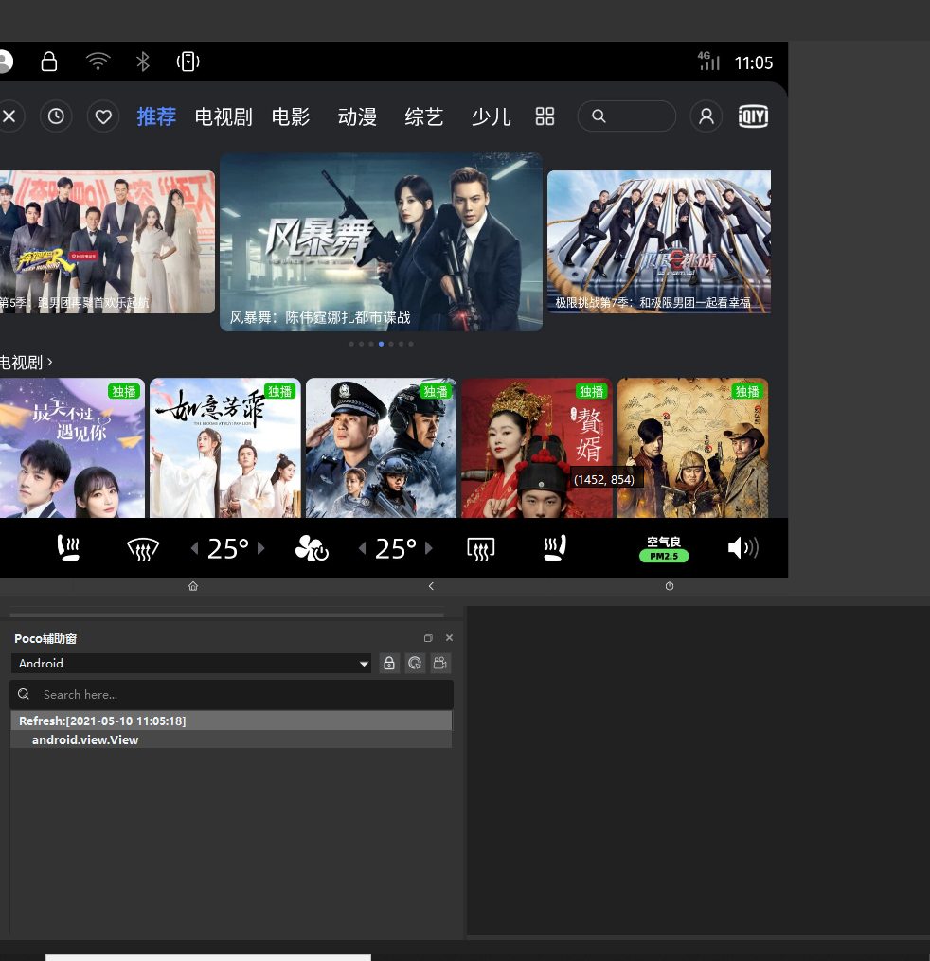Select the highlighted carousel page dot
Image resolution: width=930 pixels, height=961 pixels.
(x=381, y=344)
